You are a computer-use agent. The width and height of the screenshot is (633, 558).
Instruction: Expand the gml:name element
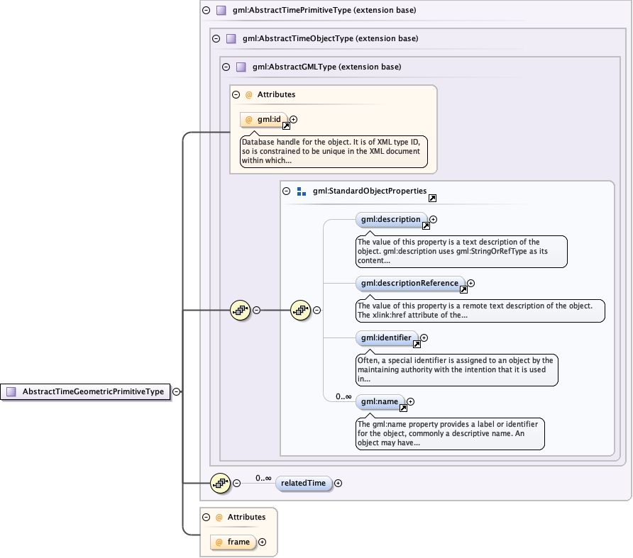click(x=411, y=401)
